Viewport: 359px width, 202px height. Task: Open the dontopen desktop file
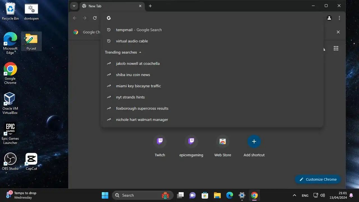pos(31,12)
